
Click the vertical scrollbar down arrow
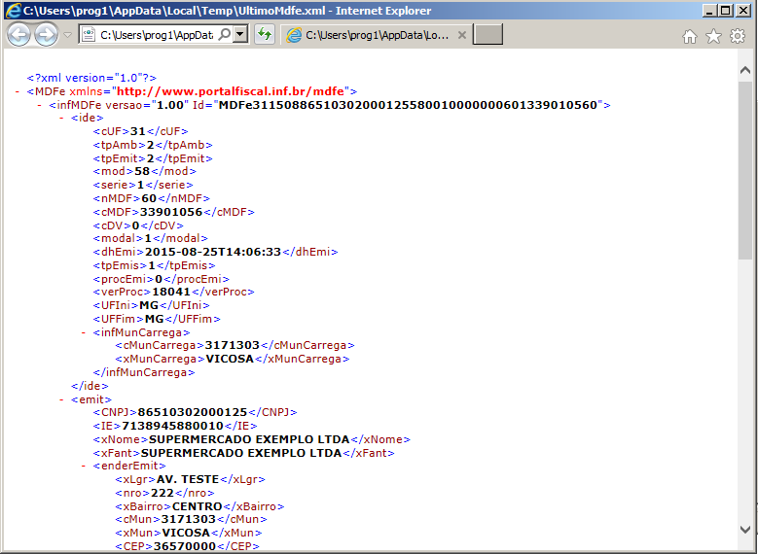745,530
